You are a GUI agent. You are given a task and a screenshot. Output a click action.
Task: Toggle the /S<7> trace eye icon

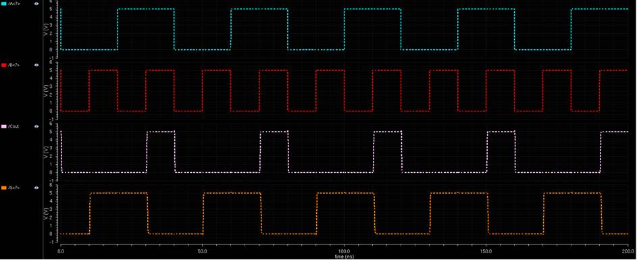(36, 188)
